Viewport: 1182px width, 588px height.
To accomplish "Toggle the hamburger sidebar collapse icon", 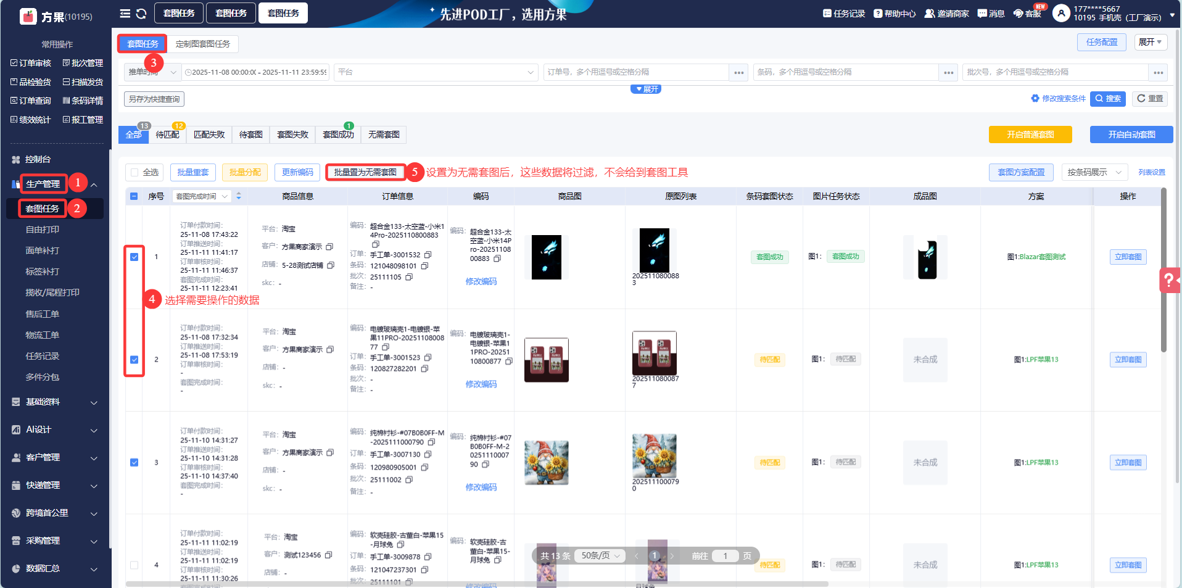I will click(x=125, y=14).
